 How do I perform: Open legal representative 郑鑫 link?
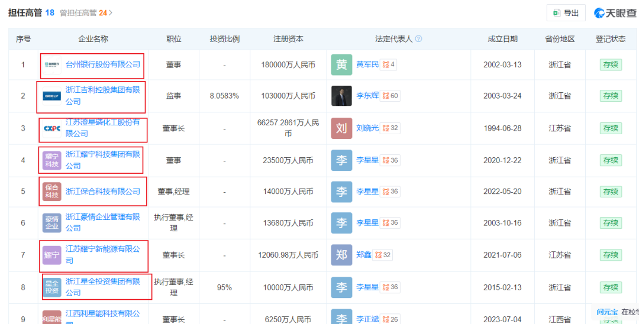tap(364, 255)
